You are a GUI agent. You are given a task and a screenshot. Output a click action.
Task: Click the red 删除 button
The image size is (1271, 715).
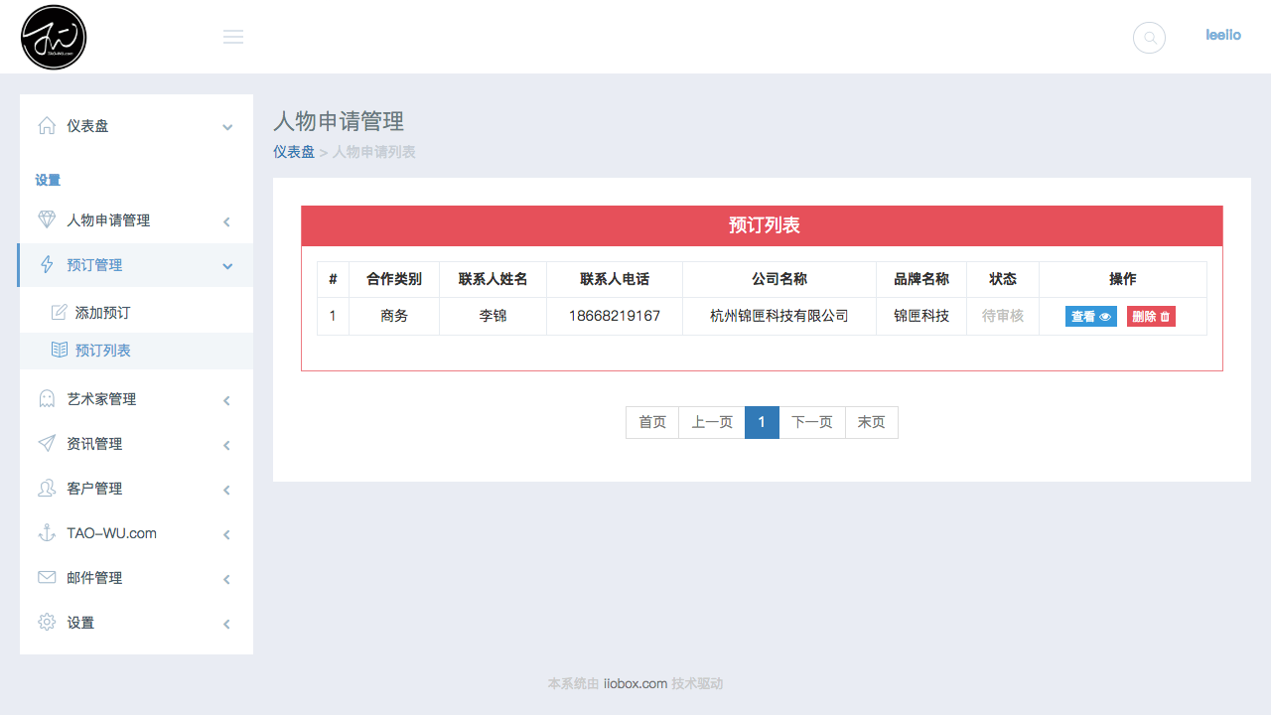(x=1151, y=317)
